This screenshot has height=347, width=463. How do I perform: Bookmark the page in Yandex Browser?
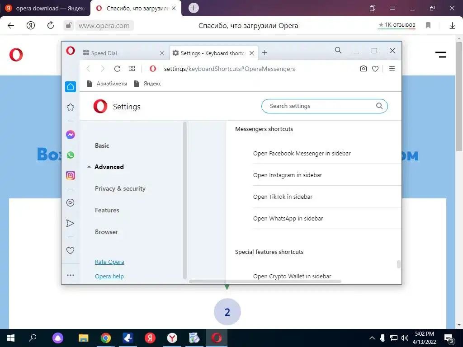pyautogui.click(x=428, y=25)
